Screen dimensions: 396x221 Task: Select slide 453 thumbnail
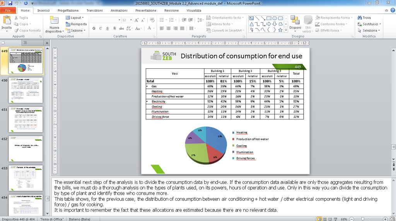26,178
